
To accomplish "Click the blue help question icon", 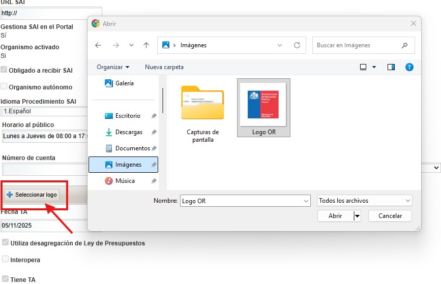I will [x=409, y=67].
